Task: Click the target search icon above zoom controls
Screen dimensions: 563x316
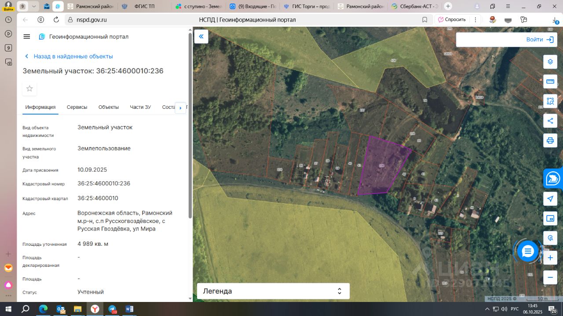Action: point(550,238)
